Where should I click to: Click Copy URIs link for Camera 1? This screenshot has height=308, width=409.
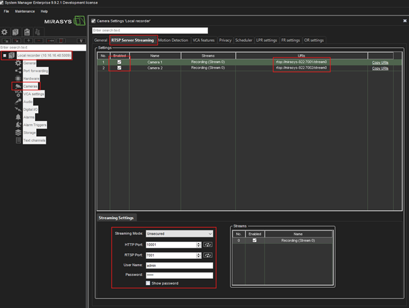380,62
